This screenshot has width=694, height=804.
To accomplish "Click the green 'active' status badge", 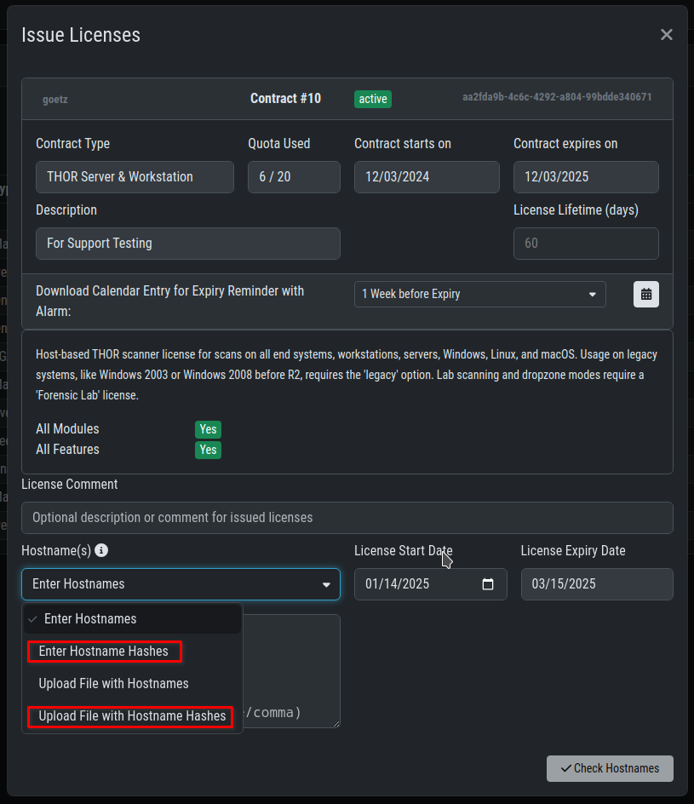I will (x=373, y=99).
